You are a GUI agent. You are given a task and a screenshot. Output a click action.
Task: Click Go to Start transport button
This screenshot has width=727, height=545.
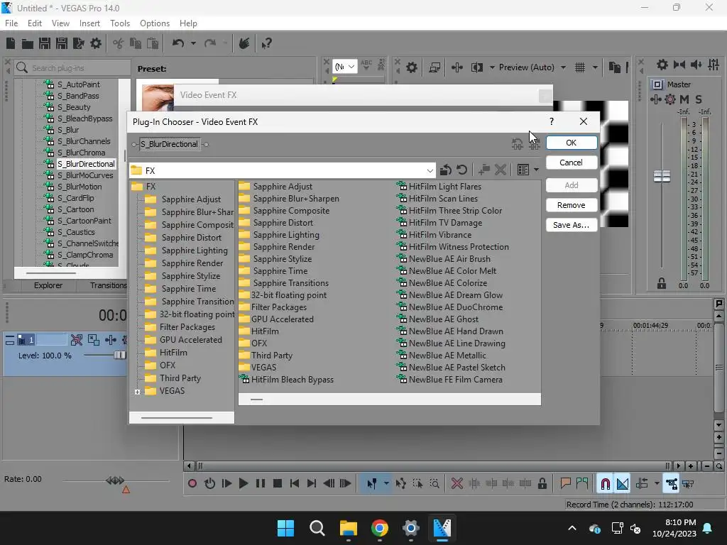point(295,484)
